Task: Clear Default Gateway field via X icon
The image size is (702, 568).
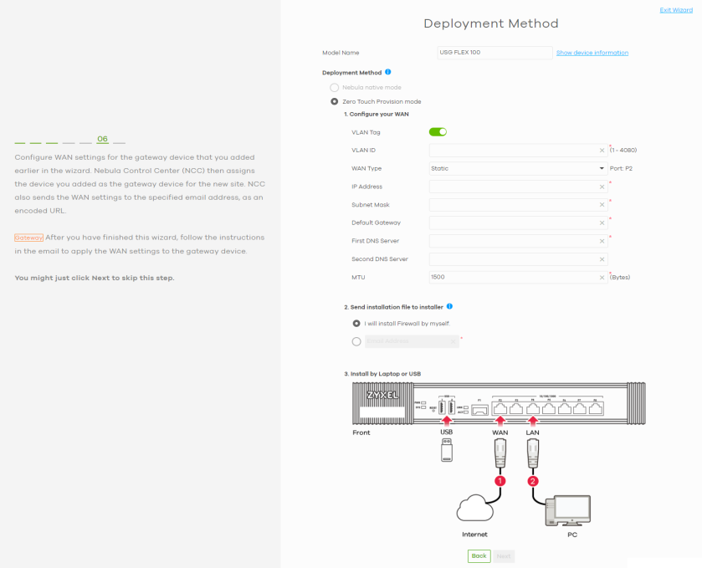Action: (602, 223)
